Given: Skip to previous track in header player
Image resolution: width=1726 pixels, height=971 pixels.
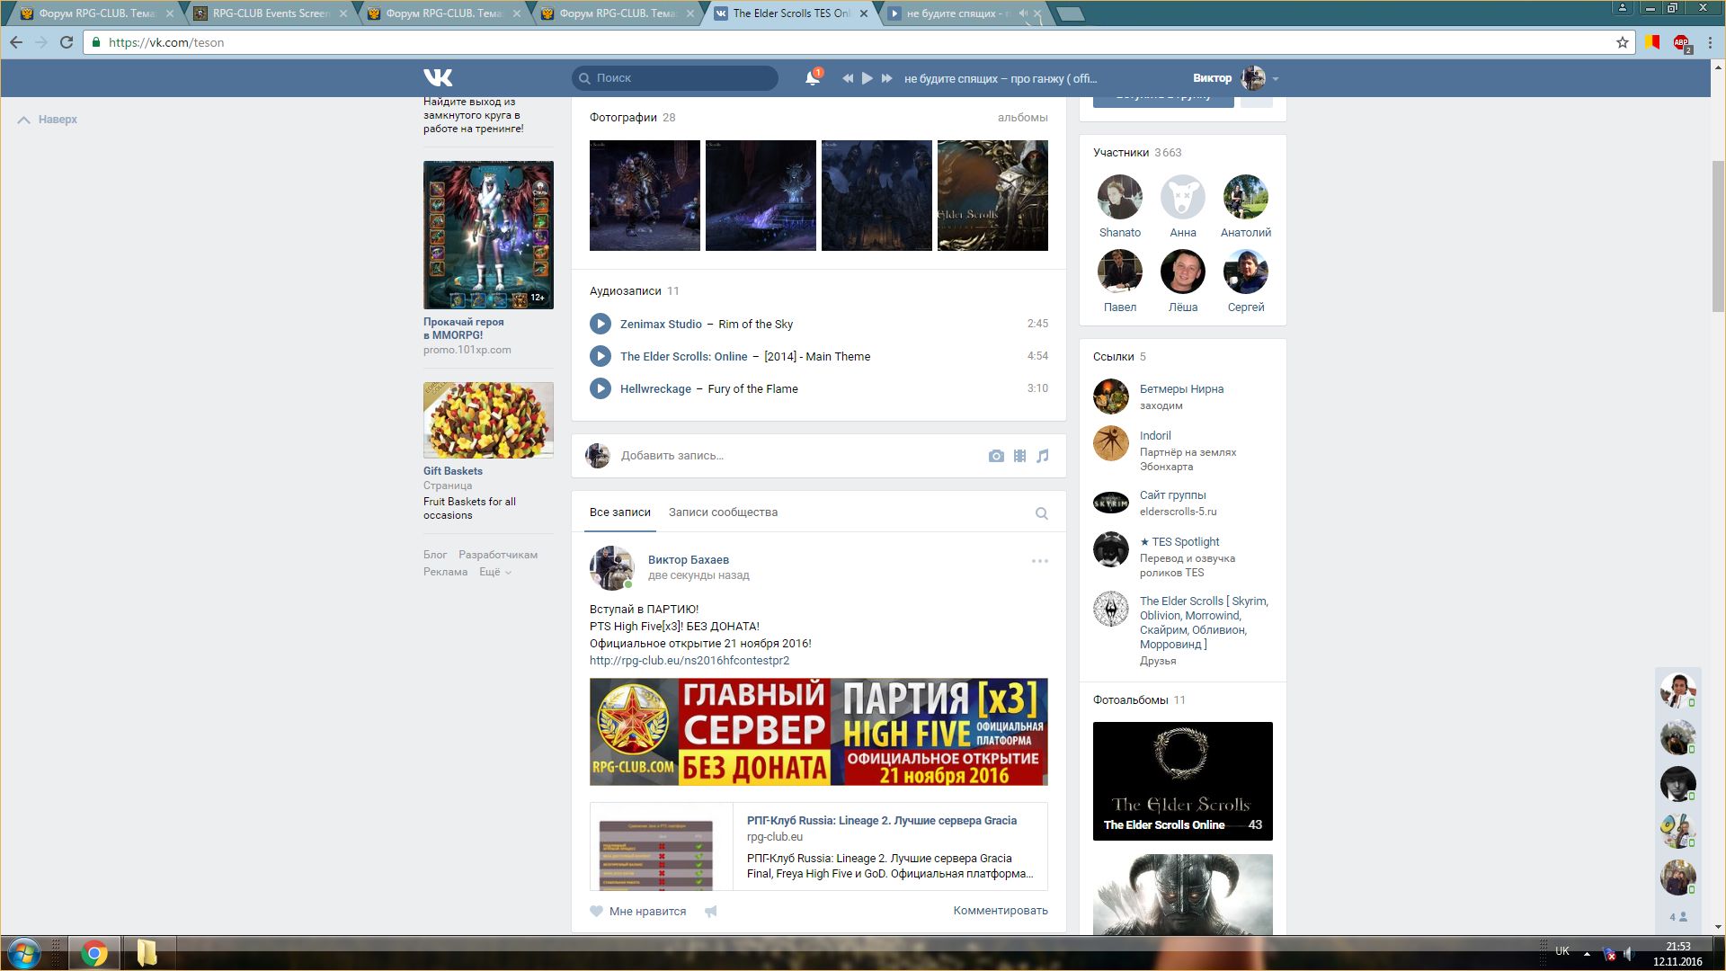Looking at the screenshot, I should tap(847, 78).
